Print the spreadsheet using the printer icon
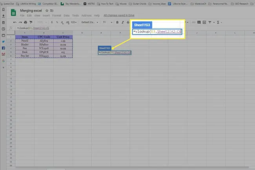This screenshot has width=255, height=170. 25,22
